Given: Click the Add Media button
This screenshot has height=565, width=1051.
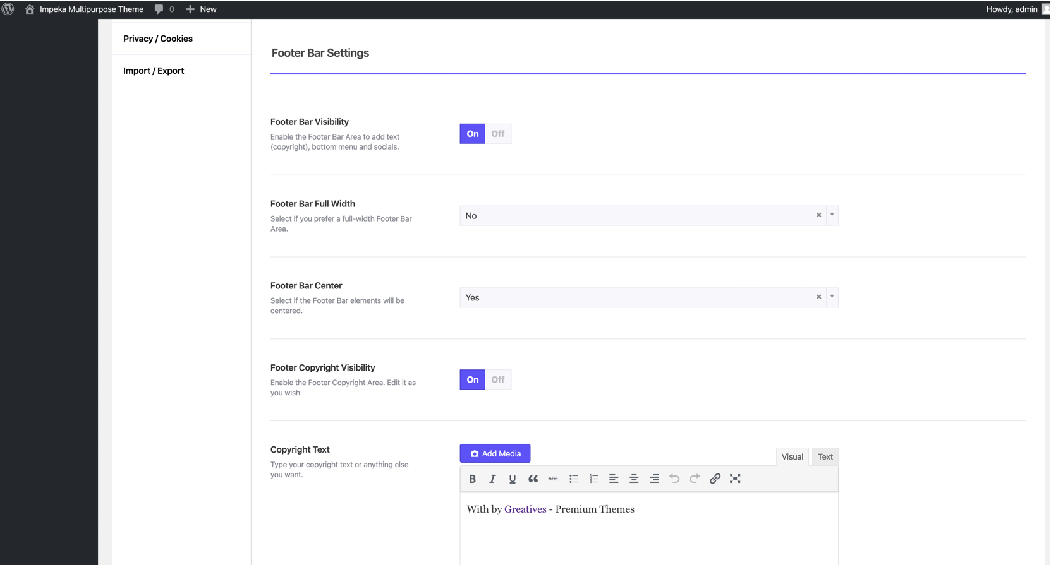Looking at the screenshot, I should pos(495,453).
